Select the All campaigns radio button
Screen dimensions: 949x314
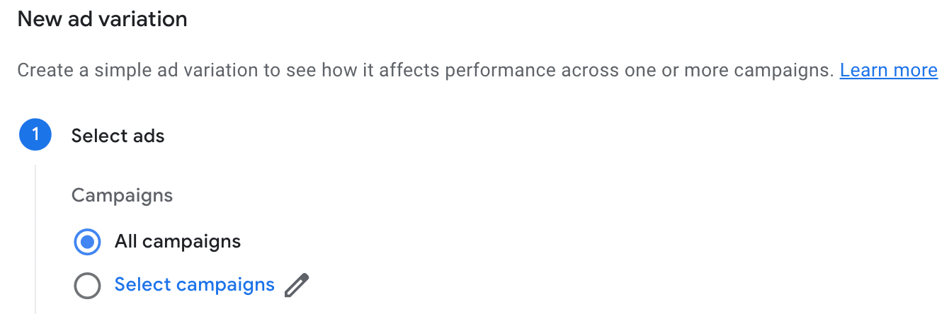[x=87, y=242]
